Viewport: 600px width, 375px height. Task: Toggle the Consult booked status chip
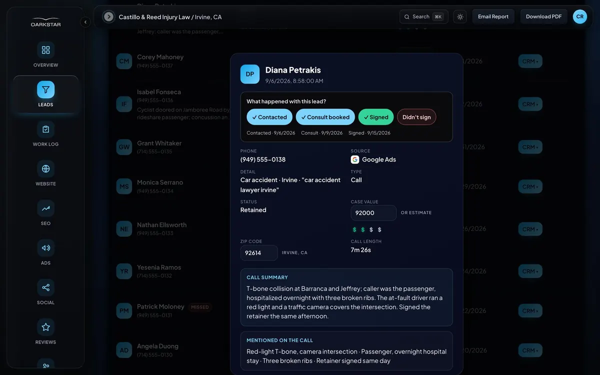coord(325,117)
